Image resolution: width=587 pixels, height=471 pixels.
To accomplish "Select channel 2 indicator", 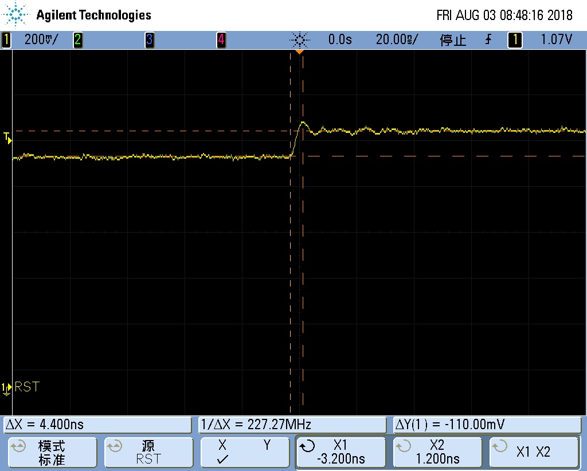I will click(x=78, y=40).
